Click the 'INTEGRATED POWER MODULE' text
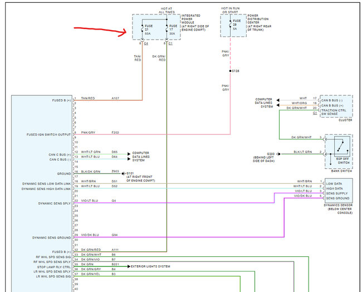Screen dimensions: 362x292 pos(190,19)
